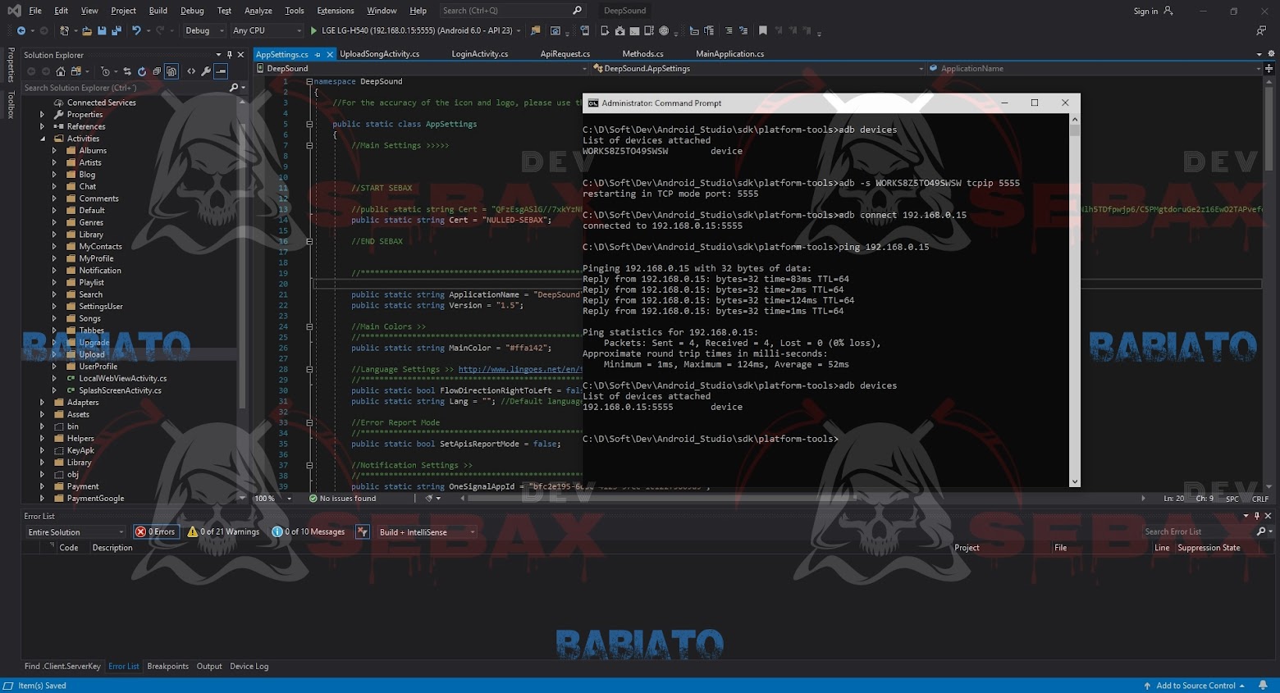Click the magnifier icon in Quick Launch search
Screen dimensions: 1280x693
[x=578, y=11]
